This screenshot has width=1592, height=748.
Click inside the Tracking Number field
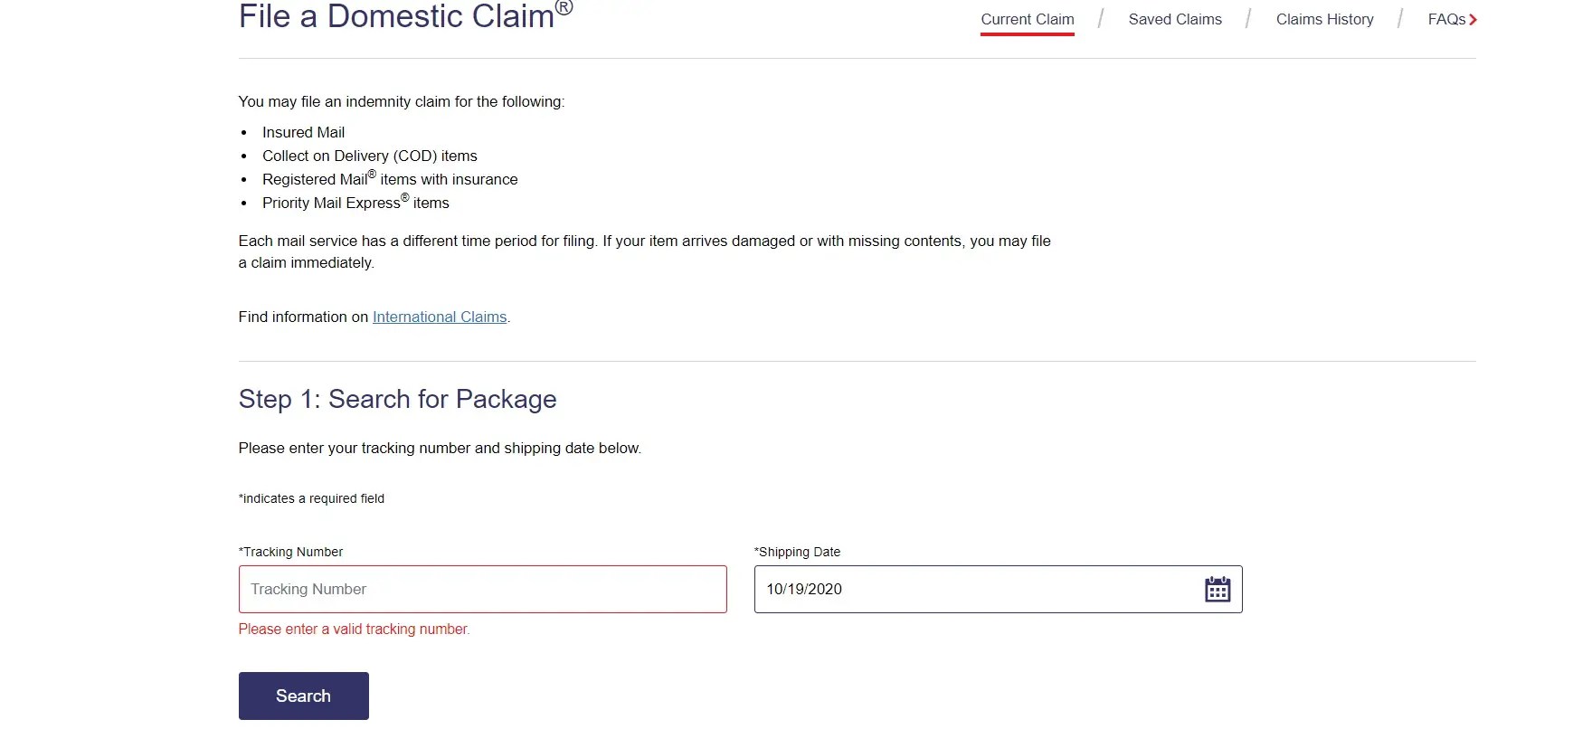pos(482,589)
